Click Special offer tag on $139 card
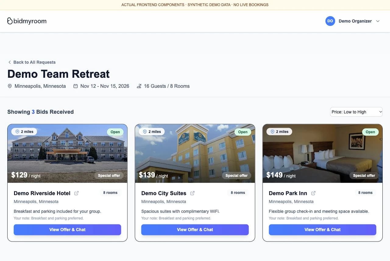 pyautogui.click(x=236, y=176)
